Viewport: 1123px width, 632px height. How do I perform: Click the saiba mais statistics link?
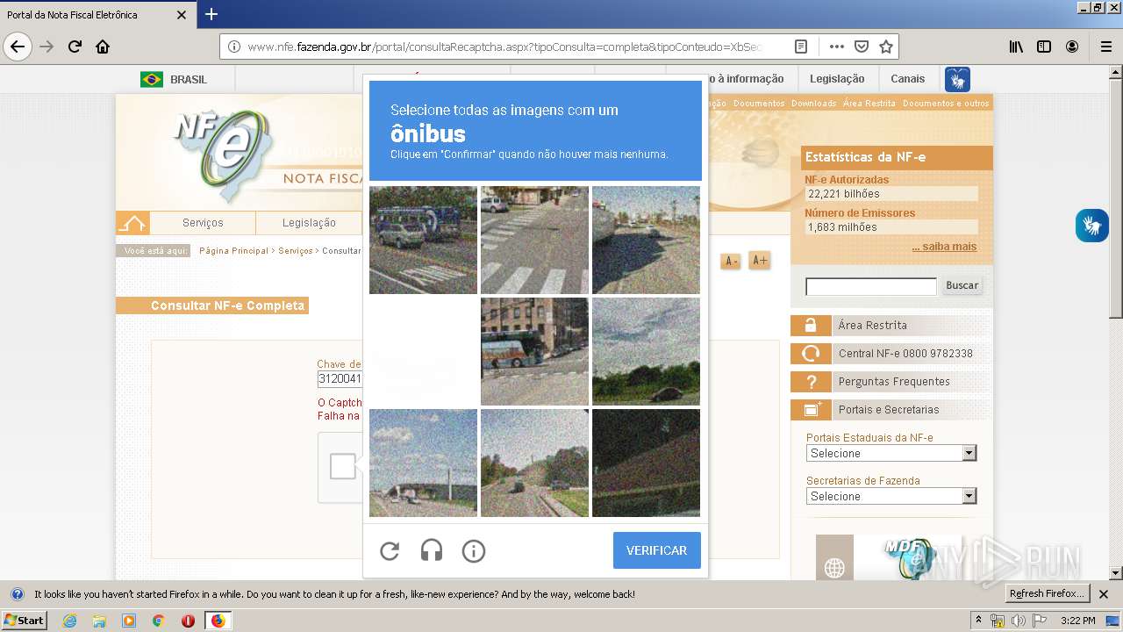tap(944, 247)
